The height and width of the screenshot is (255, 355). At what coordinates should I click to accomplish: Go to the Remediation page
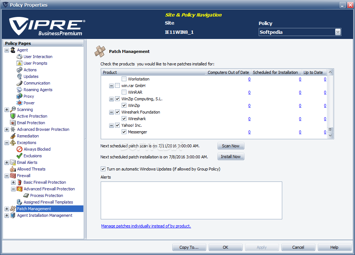click(x=28, y=136)
